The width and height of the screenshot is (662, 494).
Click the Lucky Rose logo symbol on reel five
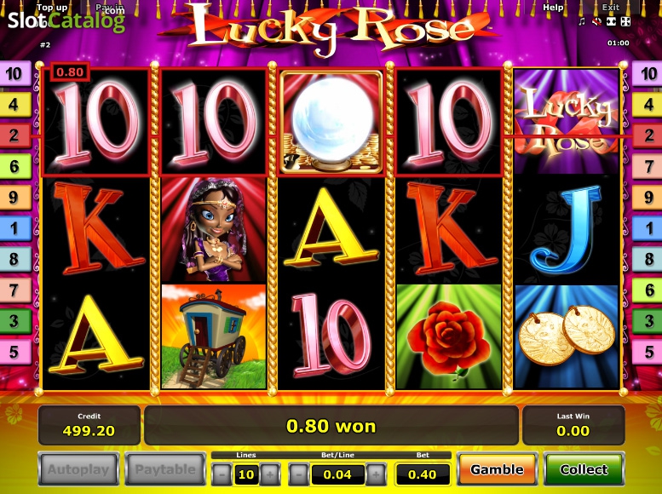567,122
